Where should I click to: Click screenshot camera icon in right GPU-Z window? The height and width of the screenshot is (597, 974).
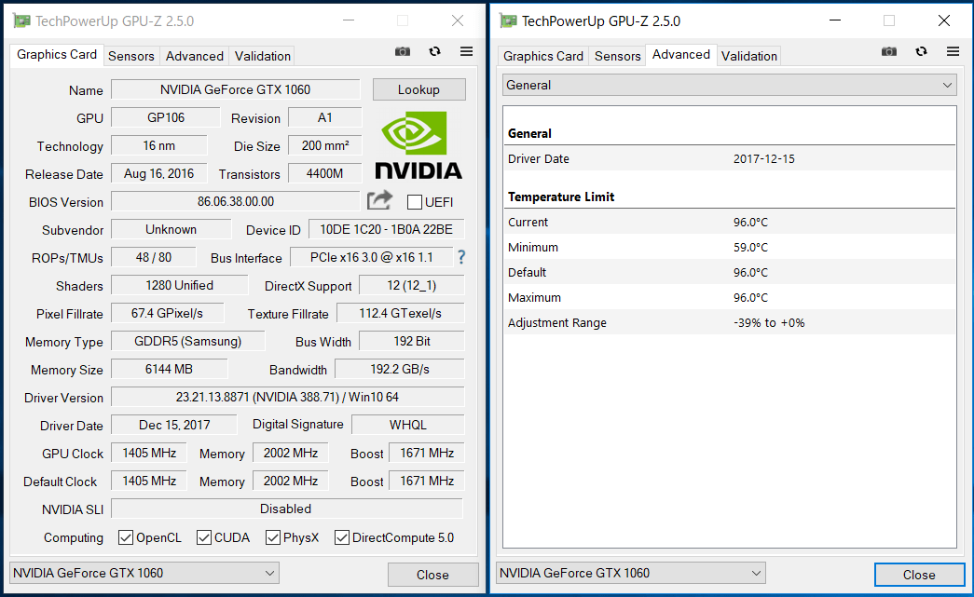889,51
